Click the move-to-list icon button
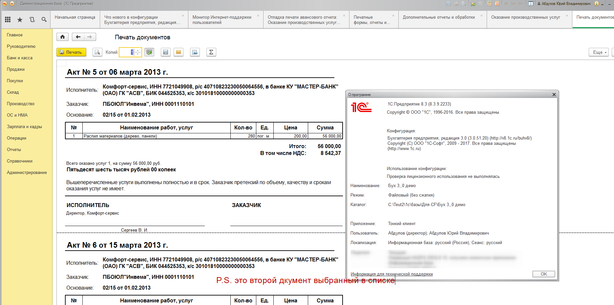Viewport: 614px width, 305px height. pos(195,52)
